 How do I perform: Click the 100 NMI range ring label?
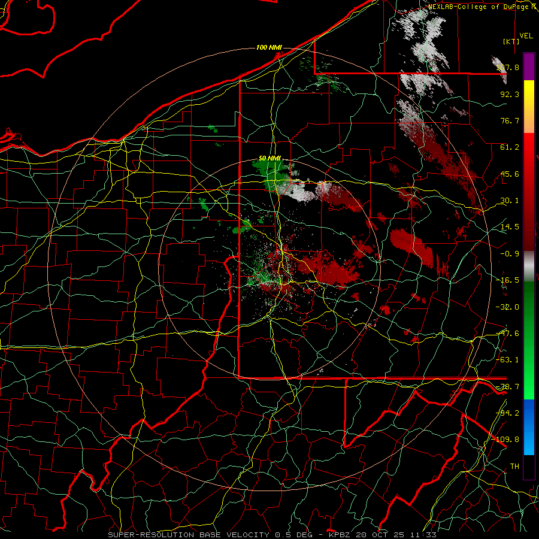point(269,47)
